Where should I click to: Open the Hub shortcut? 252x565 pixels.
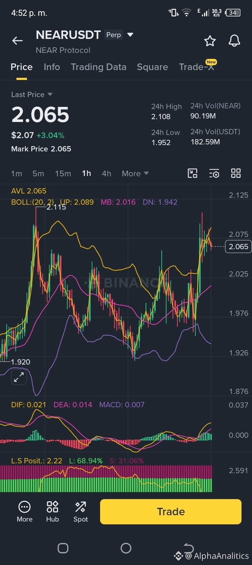(52, 512)
